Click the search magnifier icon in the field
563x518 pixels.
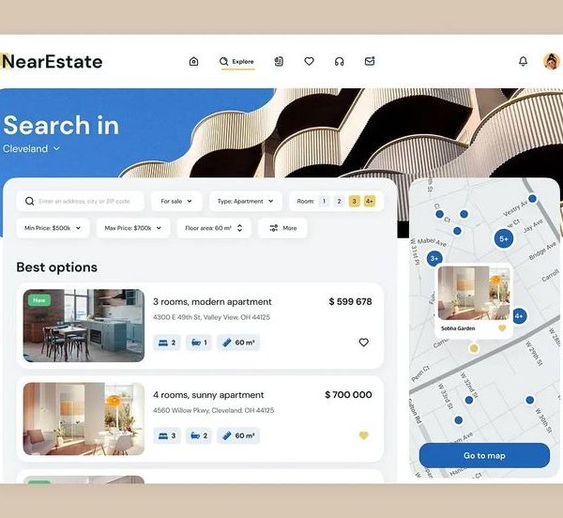30,201
